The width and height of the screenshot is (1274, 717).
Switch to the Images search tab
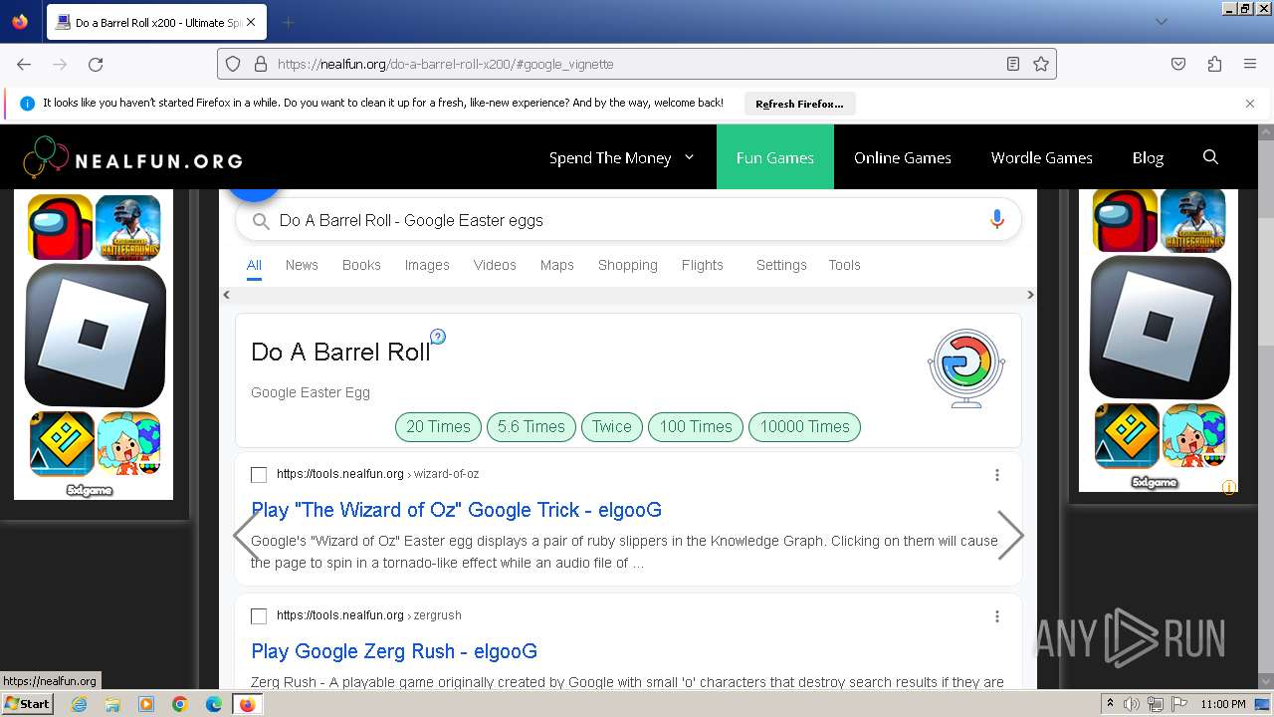coord(427,265)
